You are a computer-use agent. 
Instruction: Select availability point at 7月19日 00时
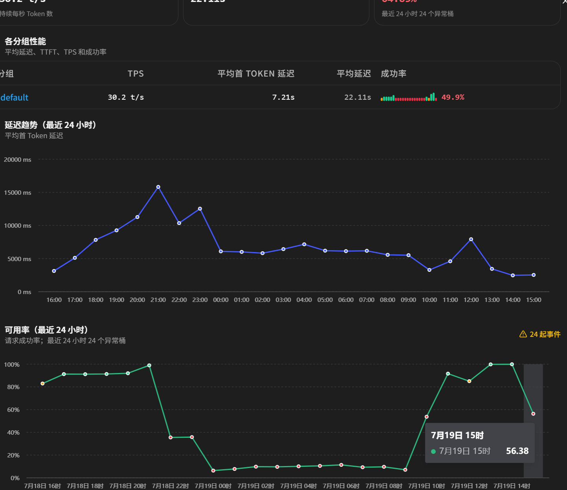point(213,470)
